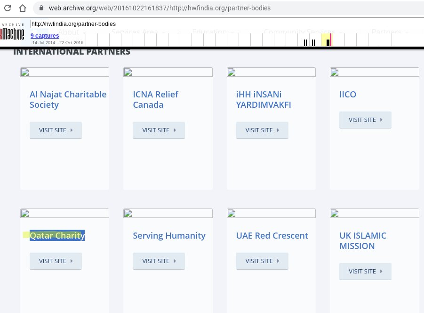The image size is (424, 313).
Task: Visit site for Al Najat Charitable Society
Action: (56, 130)
